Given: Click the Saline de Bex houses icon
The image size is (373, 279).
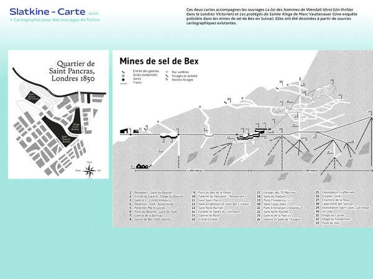Looking at the screenshot, I should (142, 166).
